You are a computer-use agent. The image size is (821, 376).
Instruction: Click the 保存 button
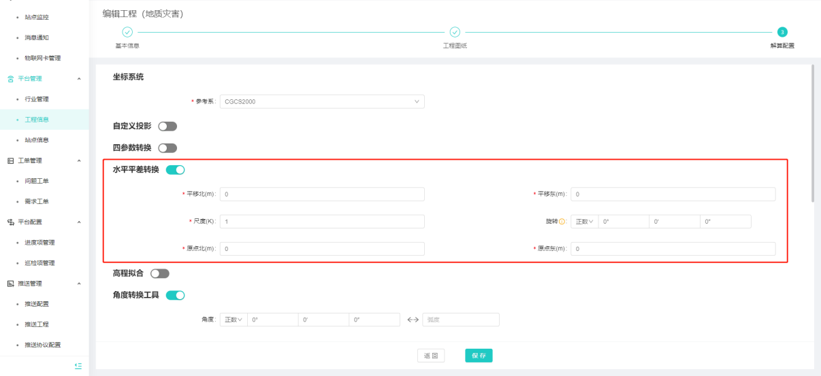pos(479,356)
